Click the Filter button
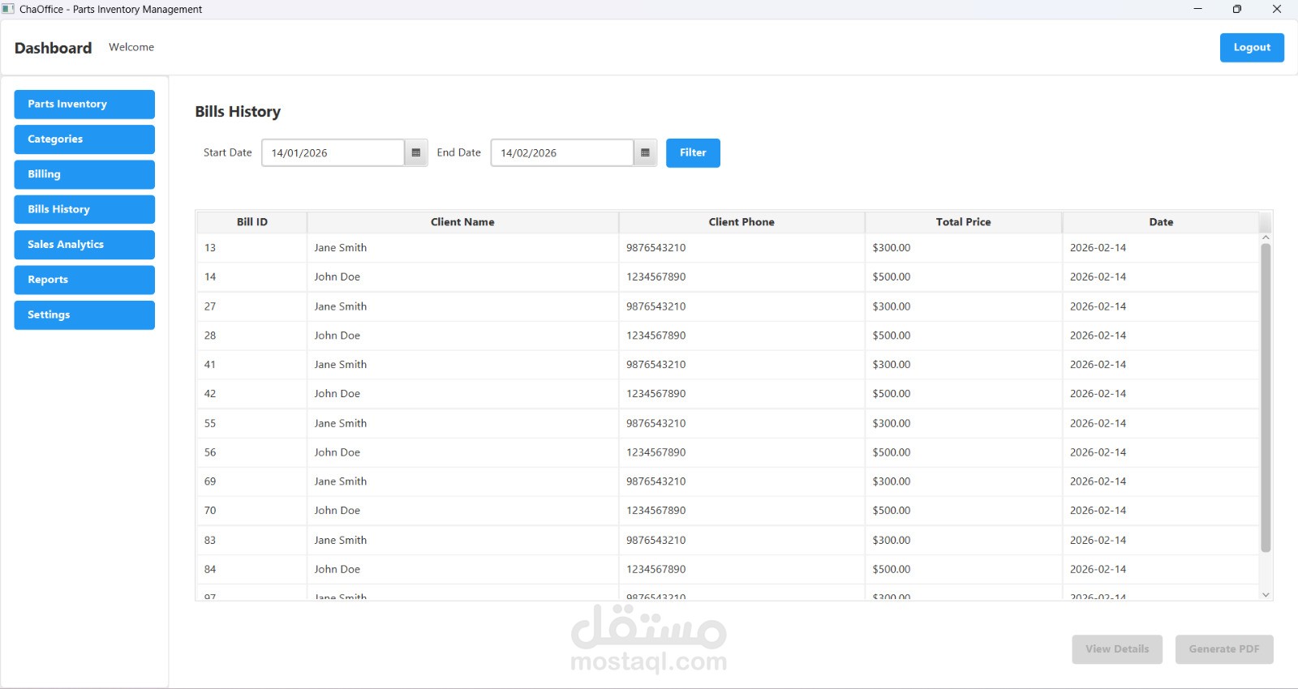This screenshot has height=689, width=1298. click(x=693, y=152)
